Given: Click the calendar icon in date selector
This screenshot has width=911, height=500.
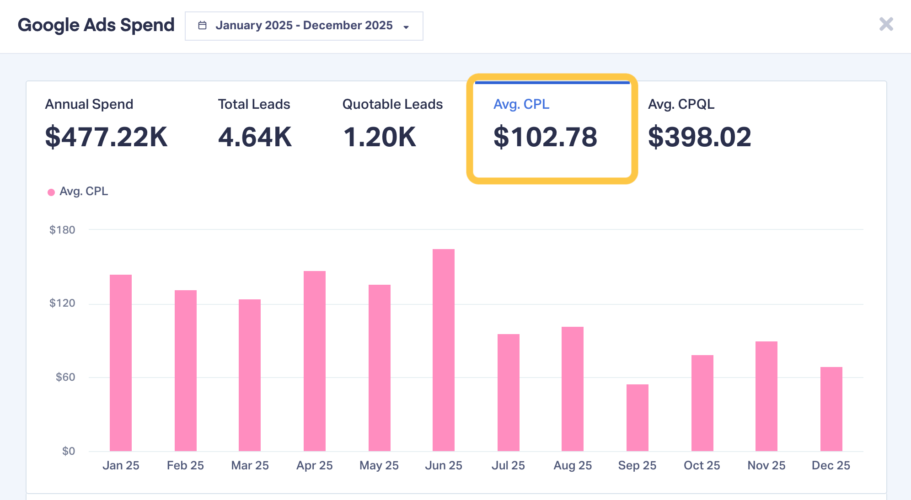Looking at the screenshot, I should point(202,26).
